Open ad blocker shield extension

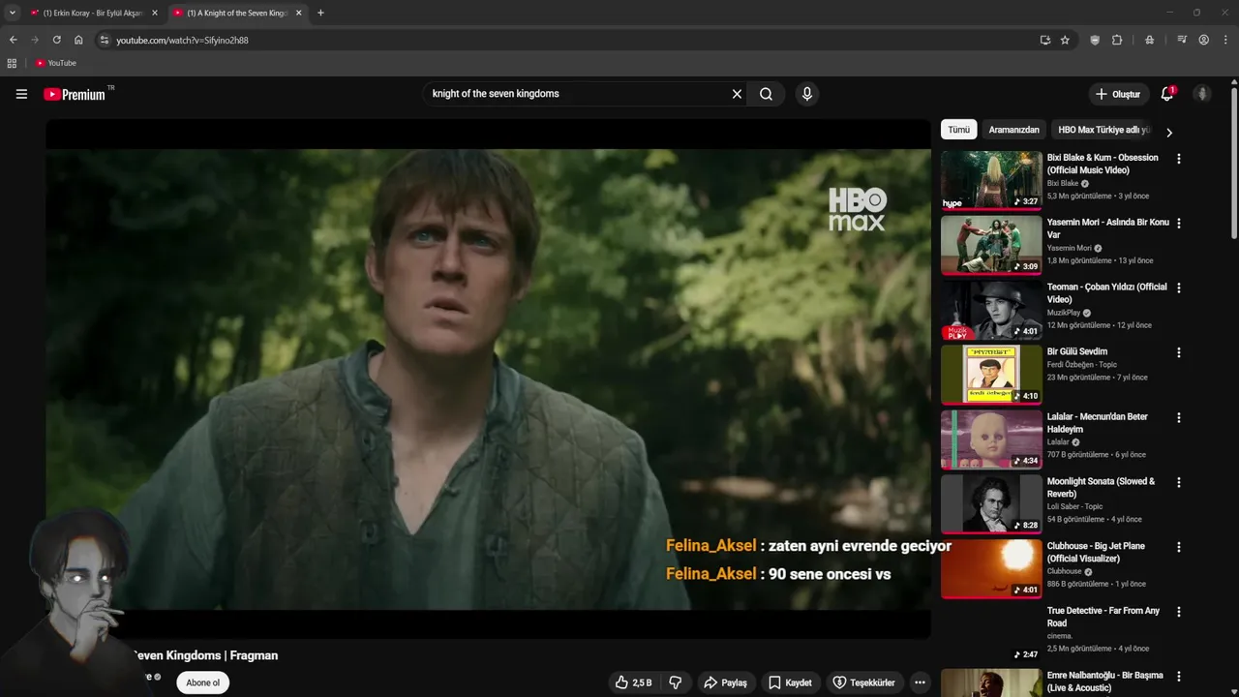(x=1095, y=40)
